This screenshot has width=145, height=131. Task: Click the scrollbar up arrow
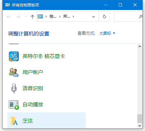[x=140, y=46]
